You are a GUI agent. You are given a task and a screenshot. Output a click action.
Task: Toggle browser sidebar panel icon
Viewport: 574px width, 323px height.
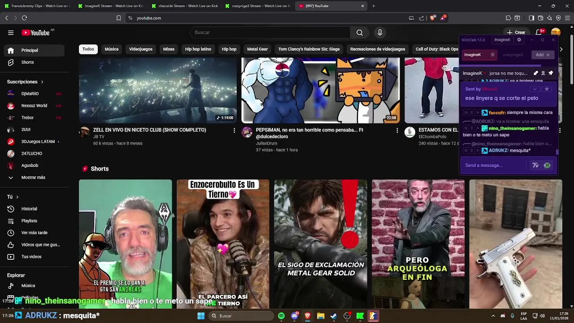[531, 18]
